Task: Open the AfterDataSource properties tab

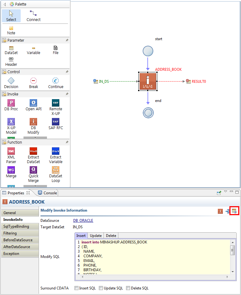Action: 20,247
